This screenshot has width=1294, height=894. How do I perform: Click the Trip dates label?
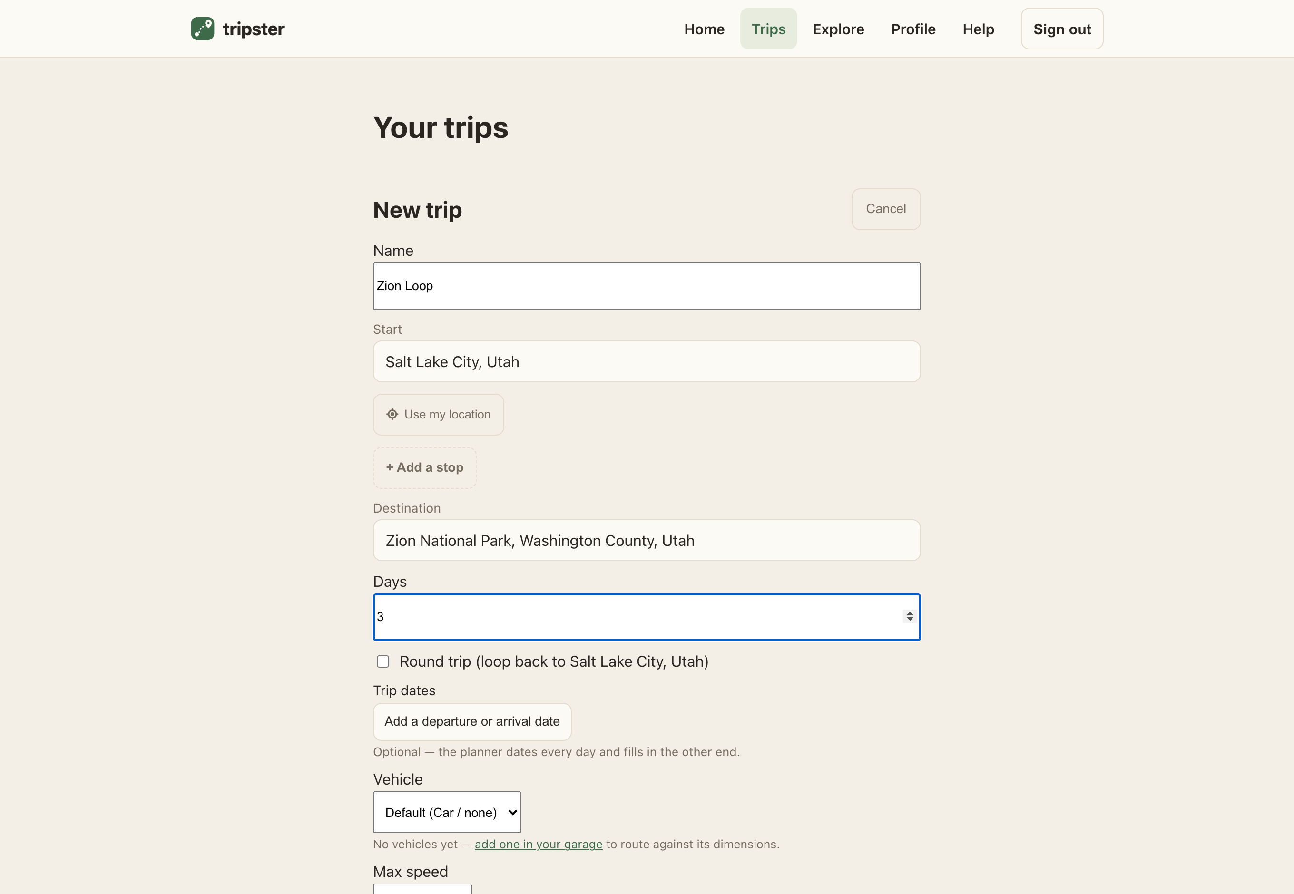coord(404,690)
